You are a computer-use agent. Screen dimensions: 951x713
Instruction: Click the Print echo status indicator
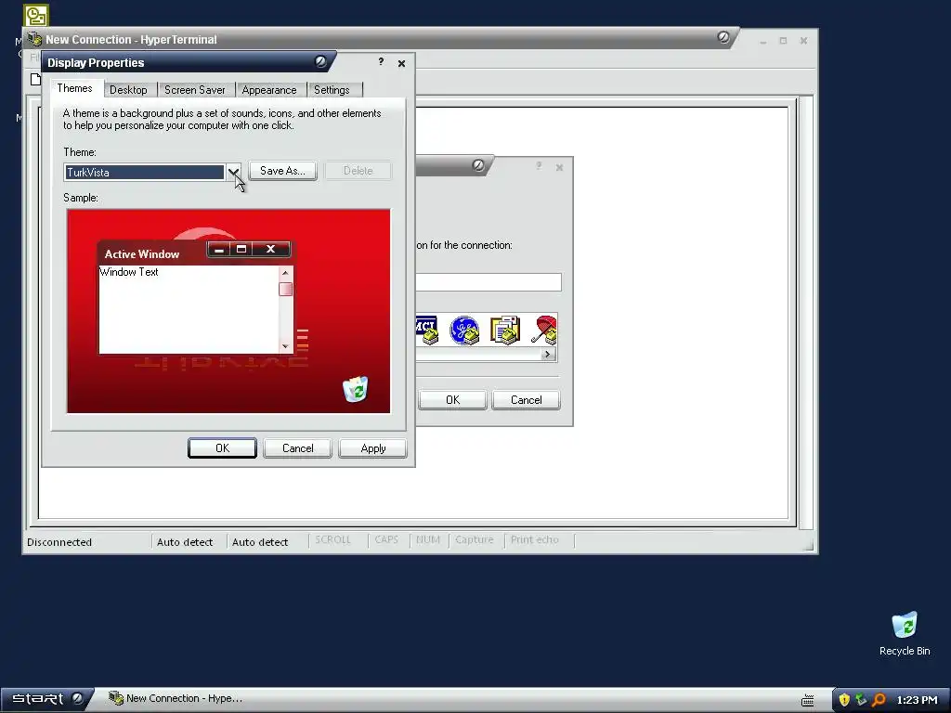pyautogui.click(x=534, y=539)
